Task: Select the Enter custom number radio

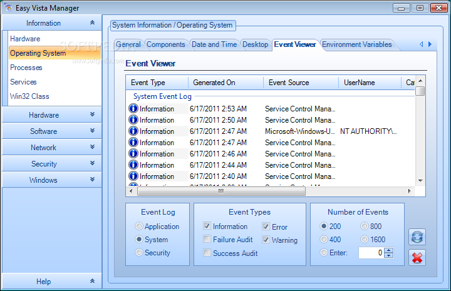Action: (324, 252)
